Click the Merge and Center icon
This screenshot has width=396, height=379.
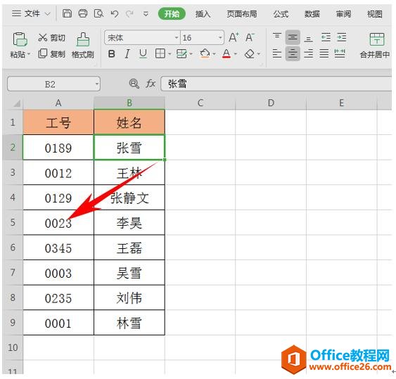tap(377, 39)
